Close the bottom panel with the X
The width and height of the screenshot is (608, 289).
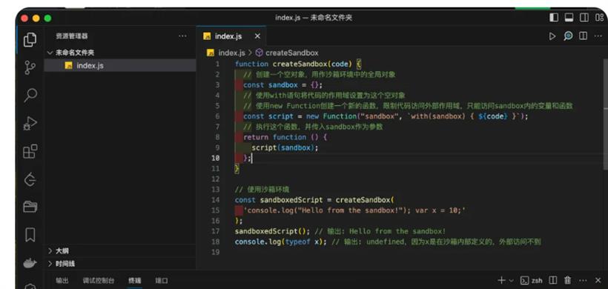pos(598,280)
